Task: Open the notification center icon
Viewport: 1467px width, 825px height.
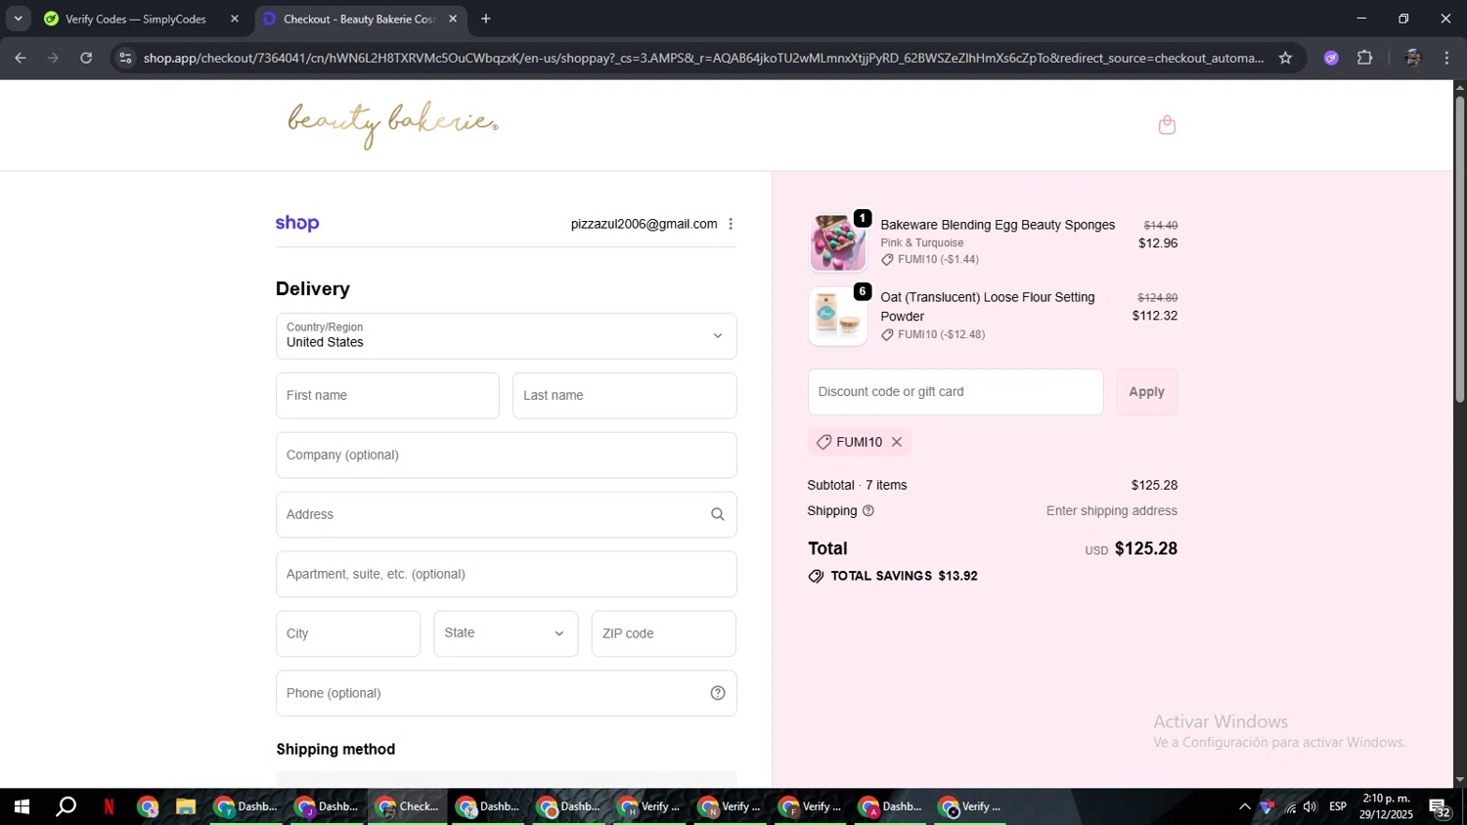Action: click(1440, 807)
